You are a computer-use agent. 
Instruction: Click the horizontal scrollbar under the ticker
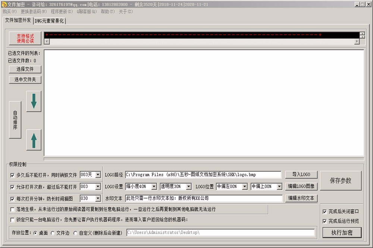(201, 41)
